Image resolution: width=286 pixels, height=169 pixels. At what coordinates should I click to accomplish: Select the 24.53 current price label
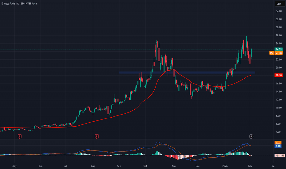pos(279,49)
